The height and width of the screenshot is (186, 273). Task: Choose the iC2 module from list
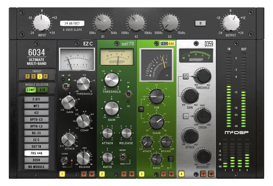click(x=36, y=113)
